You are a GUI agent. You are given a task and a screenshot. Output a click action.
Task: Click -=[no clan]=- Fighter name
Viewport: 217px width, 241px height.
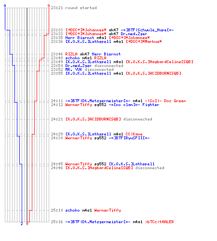(x=134, y=105)
